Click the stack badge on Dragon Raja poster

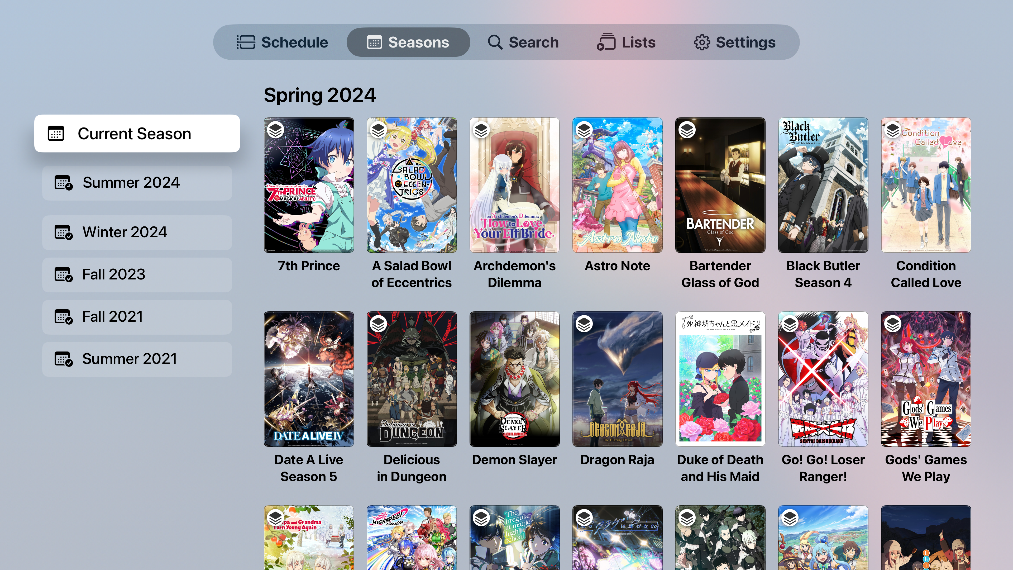pyautogui.click(x=584, y=324)
